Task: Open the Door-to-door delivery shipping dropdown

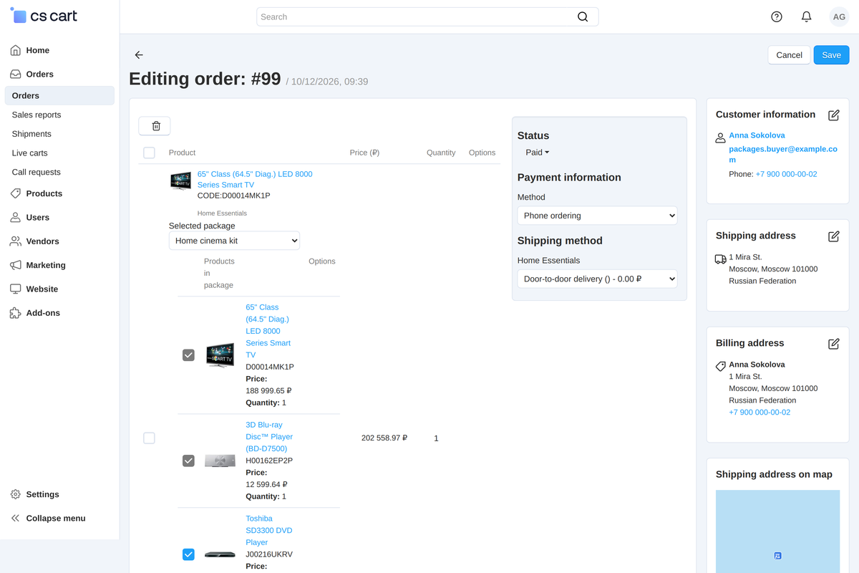Action: [x=597, y=279]
